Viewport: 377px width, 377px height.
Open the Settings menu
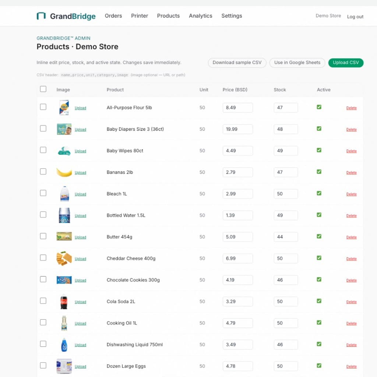[x=232, y=16]
